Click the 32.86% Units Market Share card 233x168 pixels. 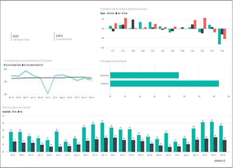tap(64, 37)
